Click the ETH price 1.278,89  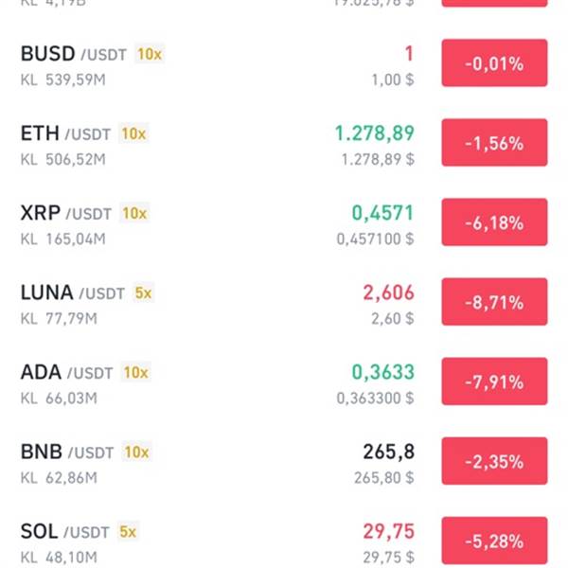click(x=374, y=133)
